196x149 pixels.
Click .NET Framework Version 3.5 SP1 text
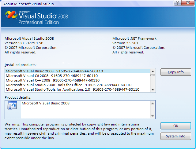125,43
